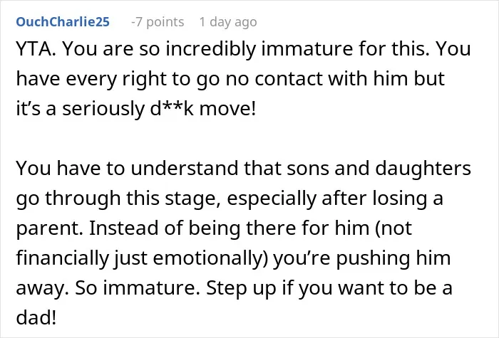Image resolution: width=499 pixels, height=338 pixels.
Task: Click the 1 day ago timestamp
Action: point(228,22)
